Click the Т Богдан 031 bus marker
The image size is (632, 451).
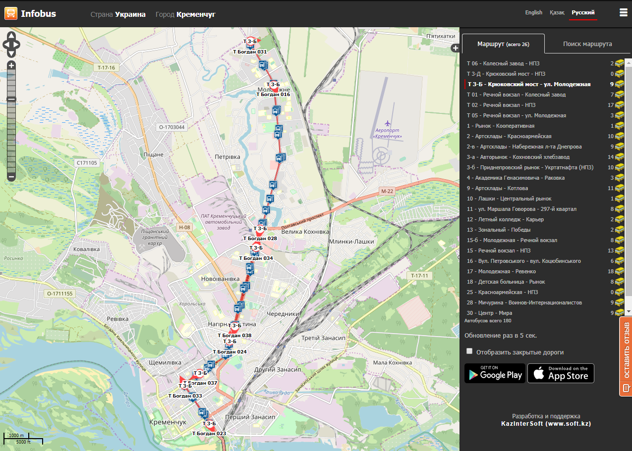(x=251, y=45)
